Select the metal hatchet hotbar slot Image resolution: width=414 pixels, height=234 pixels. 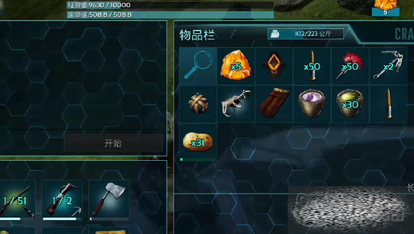[109, 200]
